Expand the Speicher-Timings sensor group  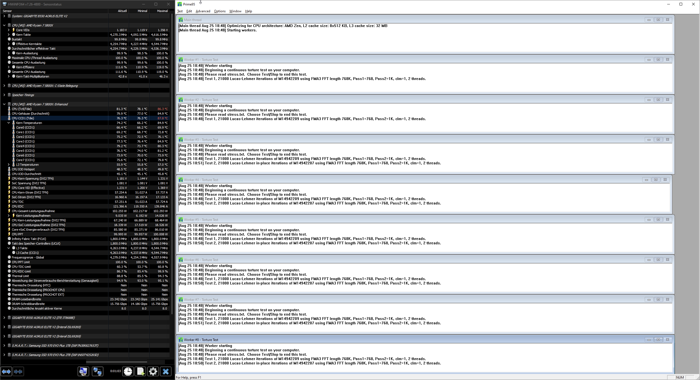(4, 95)
